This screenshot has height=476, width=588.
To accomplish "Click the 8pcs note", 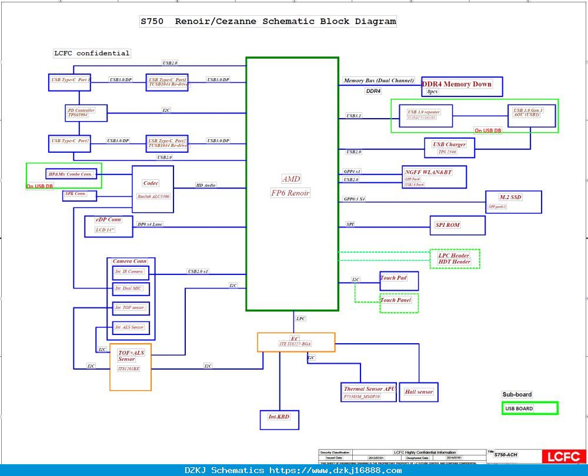I will [x=432, y=92].
